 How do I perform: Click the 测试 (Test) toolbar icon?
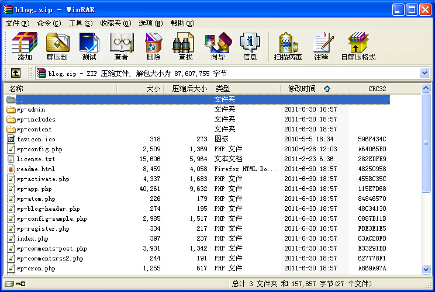(x=89, y=46)
